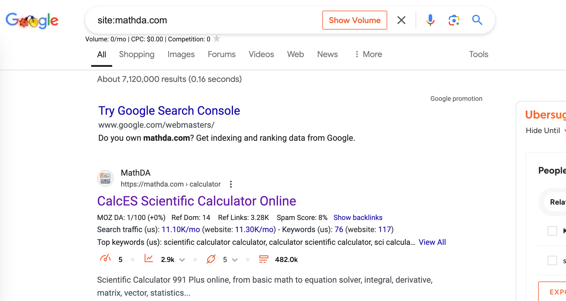Clear the search query with X
The width and height of the screenshot is (566, 301).
tap(401, 20)
